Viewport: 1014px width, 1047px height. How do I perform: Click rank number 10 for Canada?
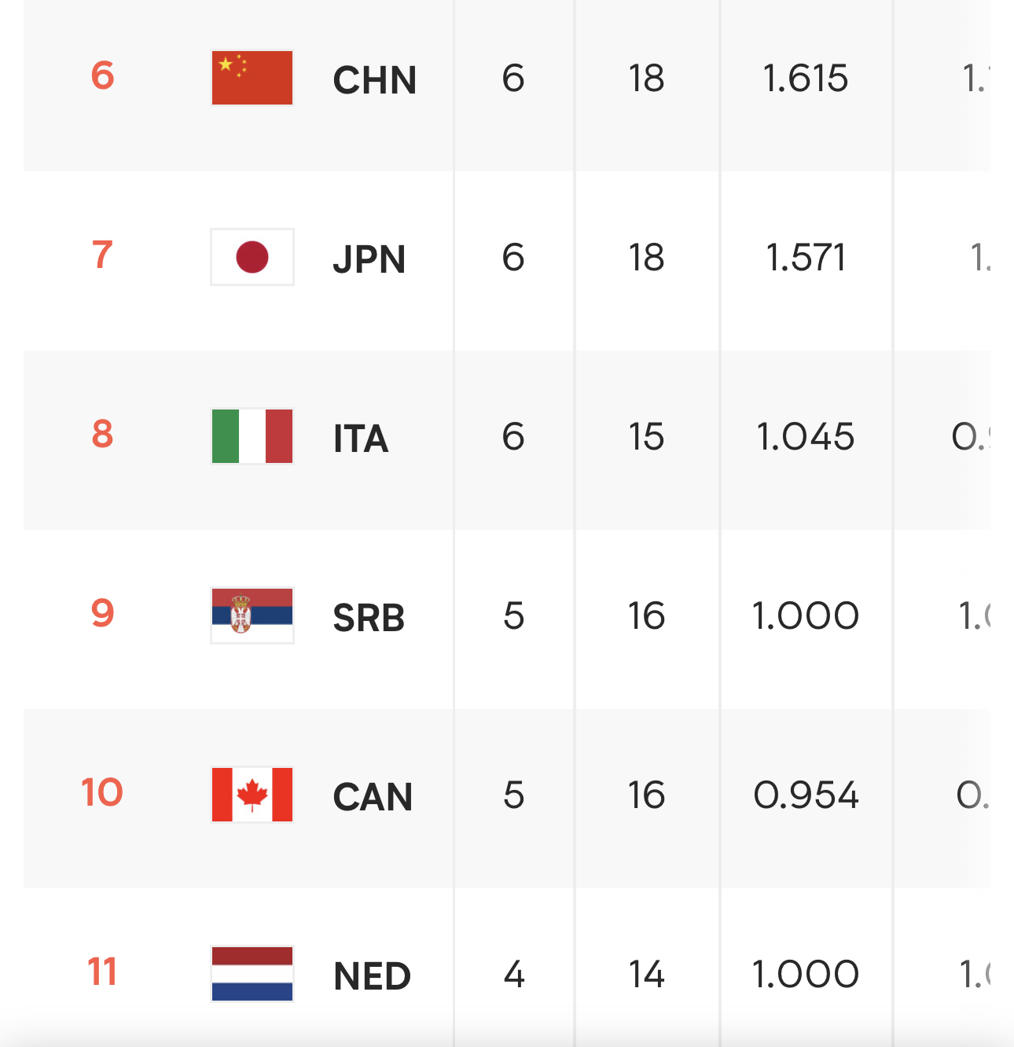[102, 792]
